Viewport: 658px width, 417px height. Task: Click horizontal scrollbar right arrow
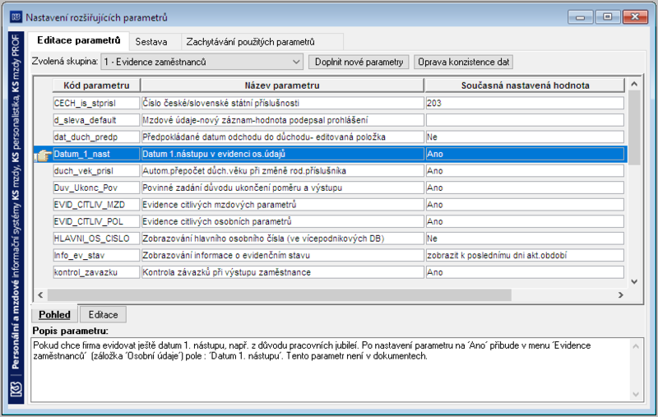click(621, 295)
